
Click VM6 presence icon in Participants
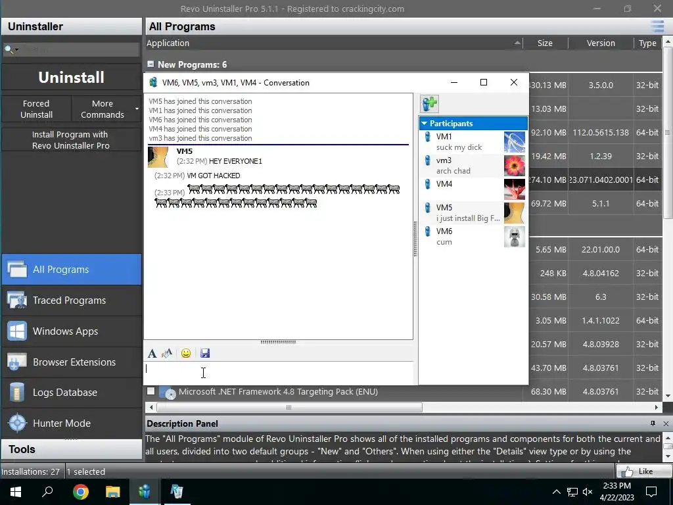click(x=427, y=231)
